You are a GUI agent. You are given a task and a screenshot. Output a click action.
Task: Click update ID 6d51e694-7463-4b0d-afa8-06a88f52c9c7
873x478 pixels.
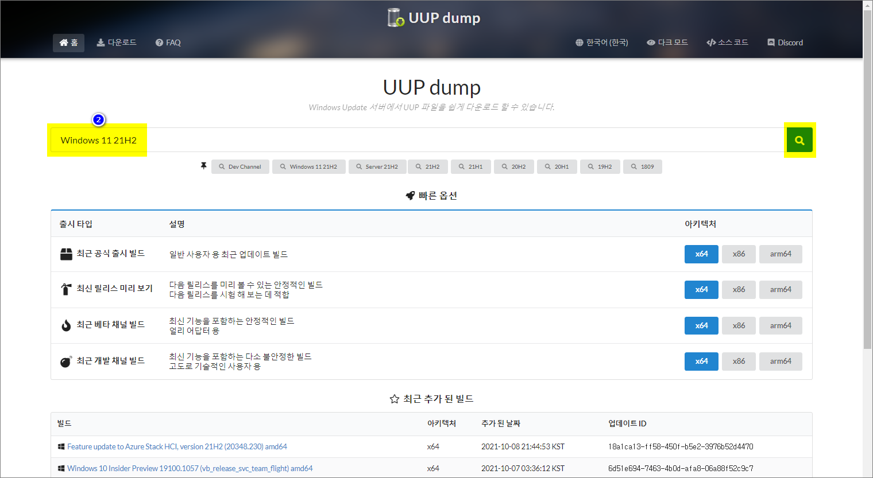(681, 468)
